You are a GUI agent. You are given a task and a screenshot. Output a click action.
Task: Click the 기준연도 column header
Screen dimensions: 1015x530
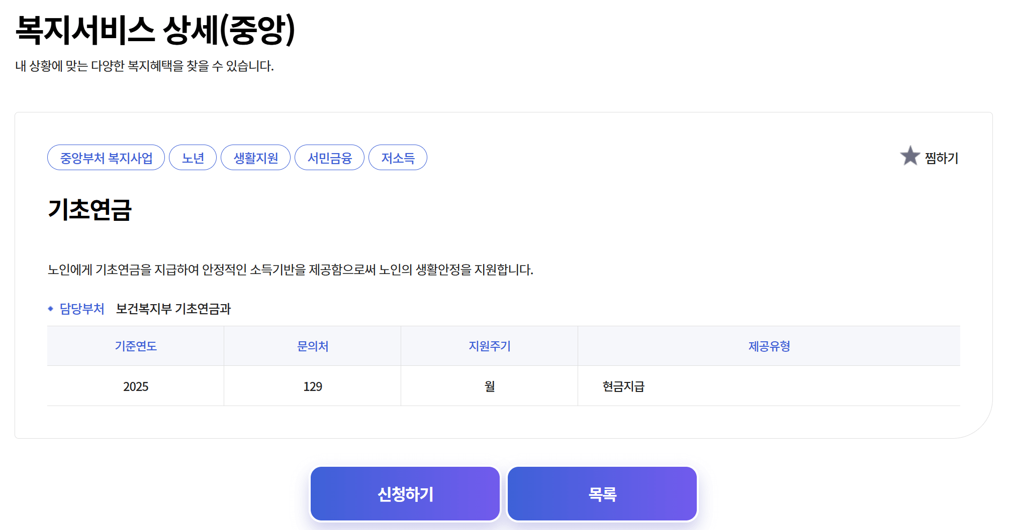tap(135, 345)
